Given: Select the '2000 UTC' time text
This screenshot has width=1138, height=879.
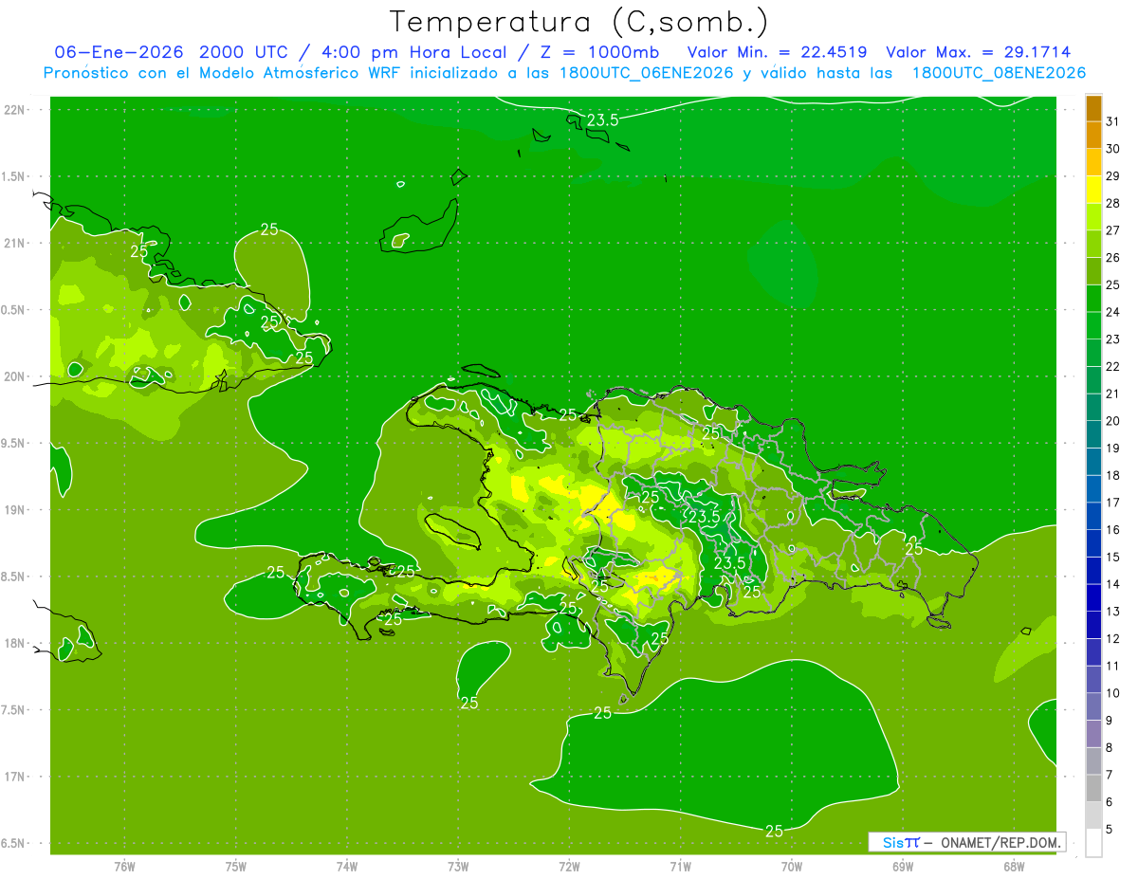Looking at the screenshot, I should tap(243, 52).
